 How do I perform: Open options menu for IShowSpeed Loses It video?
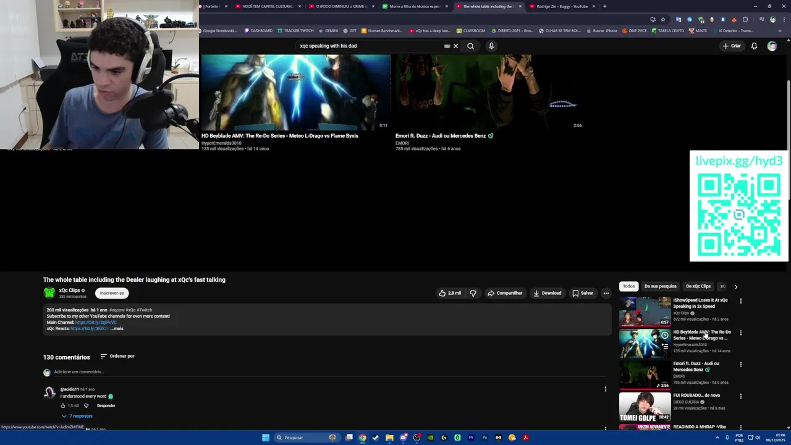741,301
